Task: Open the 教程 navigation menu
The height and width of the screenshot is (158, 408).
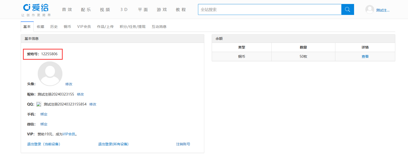Action: point(181,10)
